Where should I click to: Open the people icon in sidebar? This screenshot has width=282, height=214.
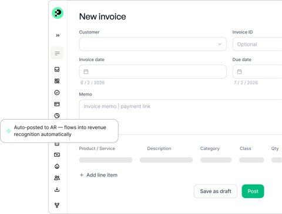tap(57, 178)
